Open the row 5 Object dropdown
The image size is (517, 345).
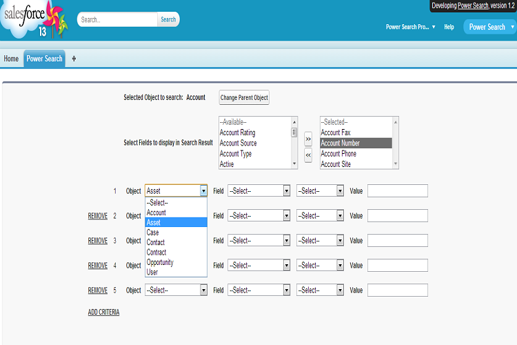176,290
